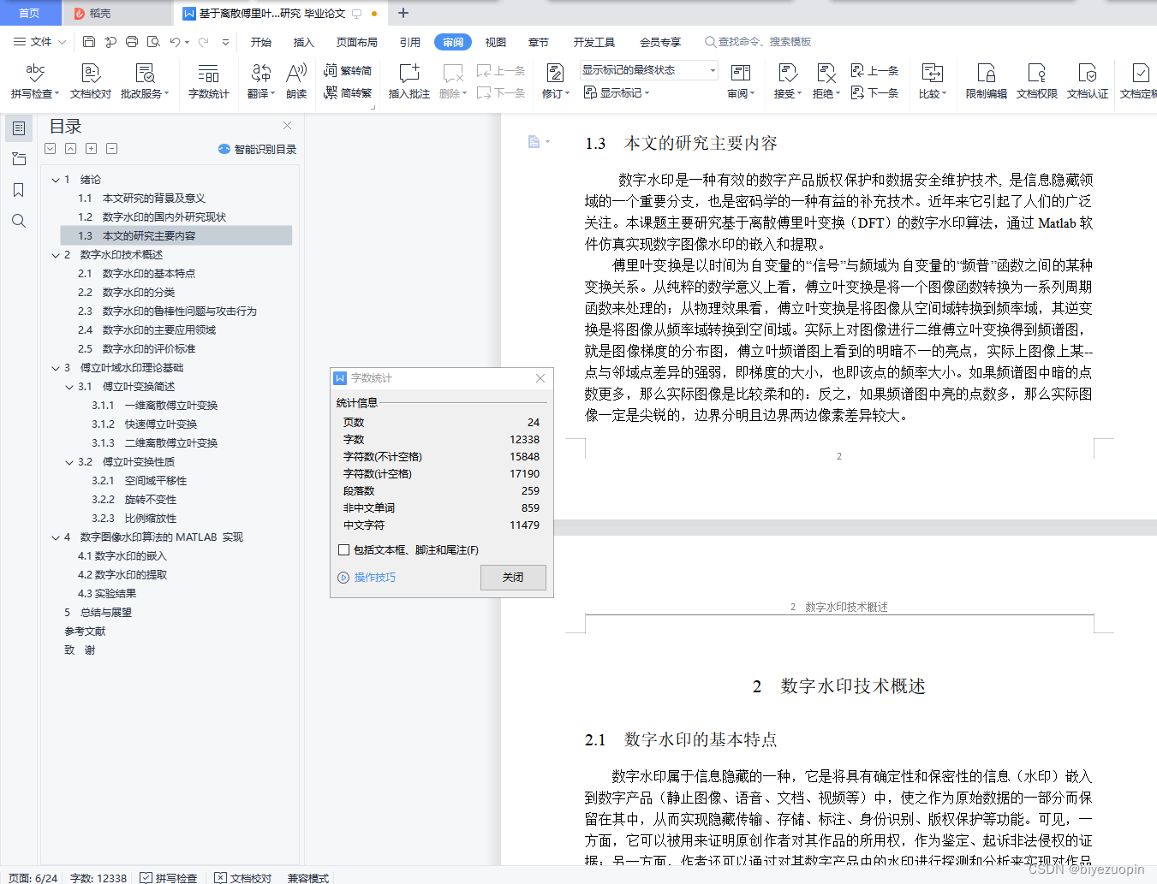Convert text with 简转繁
Viewport: 1157px width, 884px height.
348,93
